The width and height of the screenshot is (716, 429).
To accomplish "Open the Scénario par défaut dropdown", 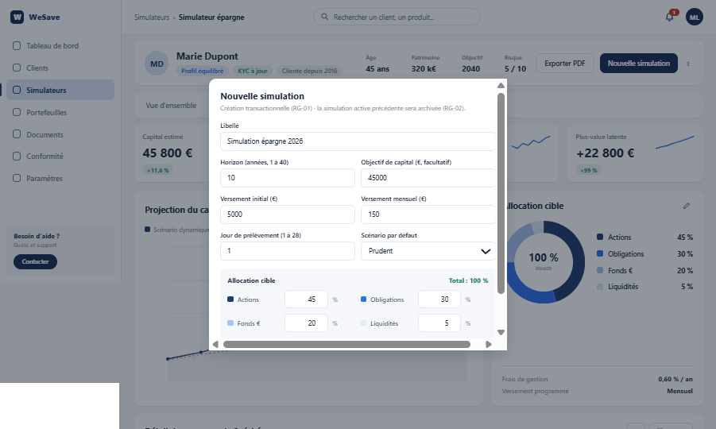I will (x=428, y=251).
